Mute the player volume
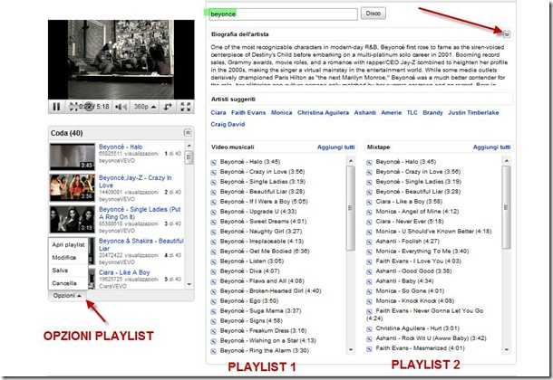This screenshot has height=380, width=553. (x=121, y=106)
